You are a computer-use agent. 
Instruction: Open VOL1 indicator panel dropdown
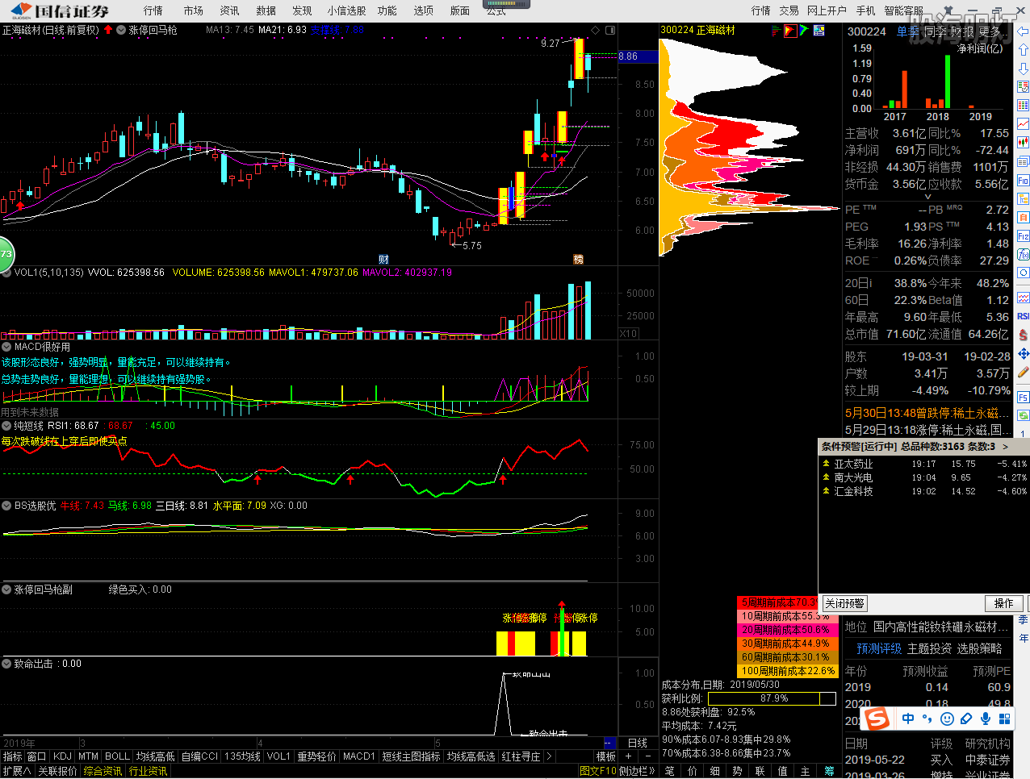click(7, 273)
